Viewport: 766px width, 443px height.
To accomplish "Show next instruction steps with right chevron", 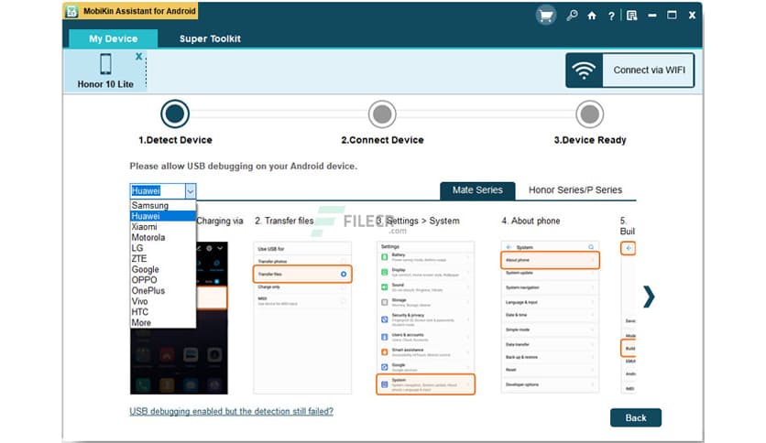I will (x=649, y=297).
